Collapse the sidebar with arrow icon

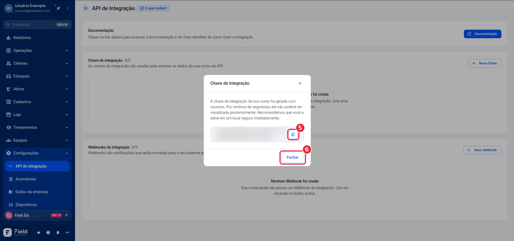(68, 232)
